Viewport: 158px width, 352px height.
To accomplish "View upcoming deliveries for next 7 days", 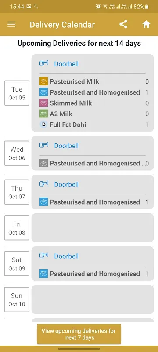I will pyautogui.click(x=79, y=334).
